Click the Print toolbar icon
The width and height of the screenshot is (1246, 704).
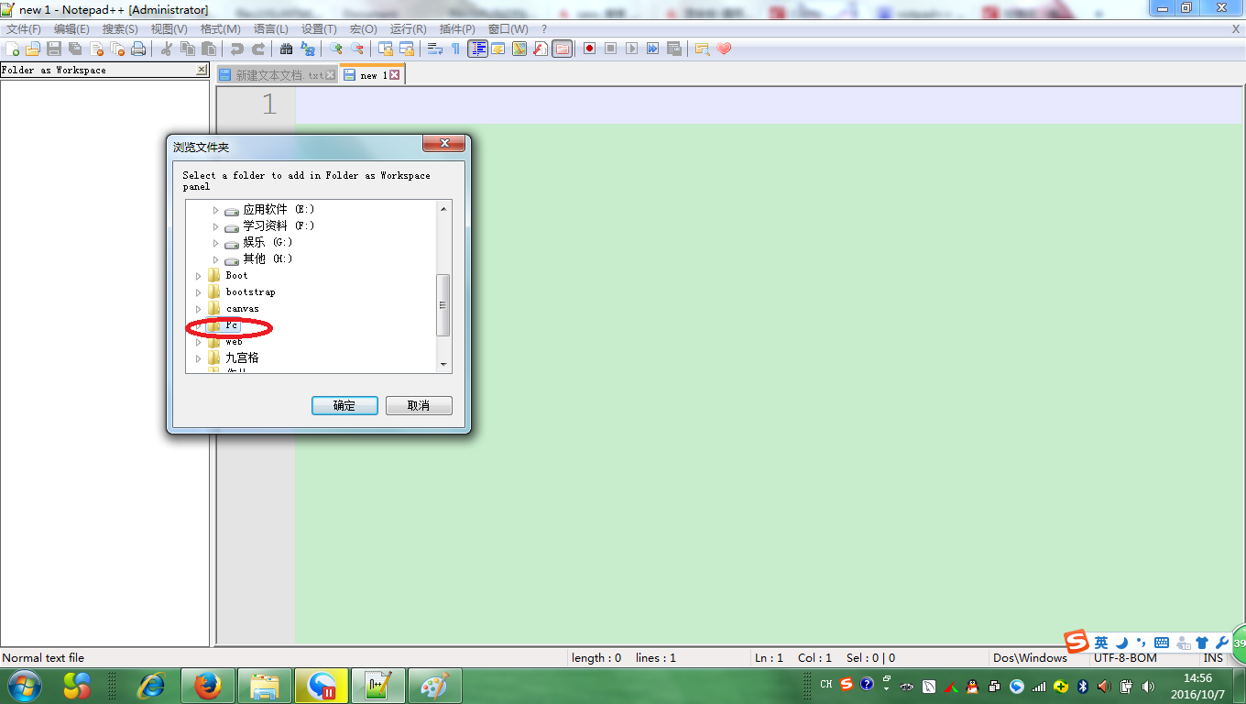(138, 49)
